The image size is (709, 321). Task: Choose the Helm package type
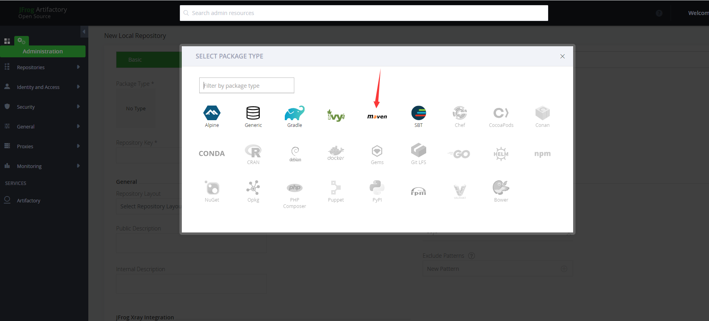pos(501,154)
